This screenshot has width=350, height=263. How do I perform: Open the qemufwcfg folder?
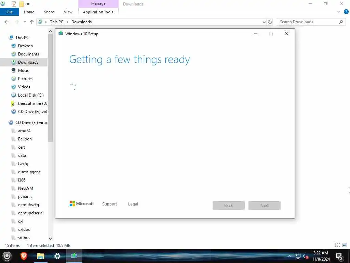28,205
